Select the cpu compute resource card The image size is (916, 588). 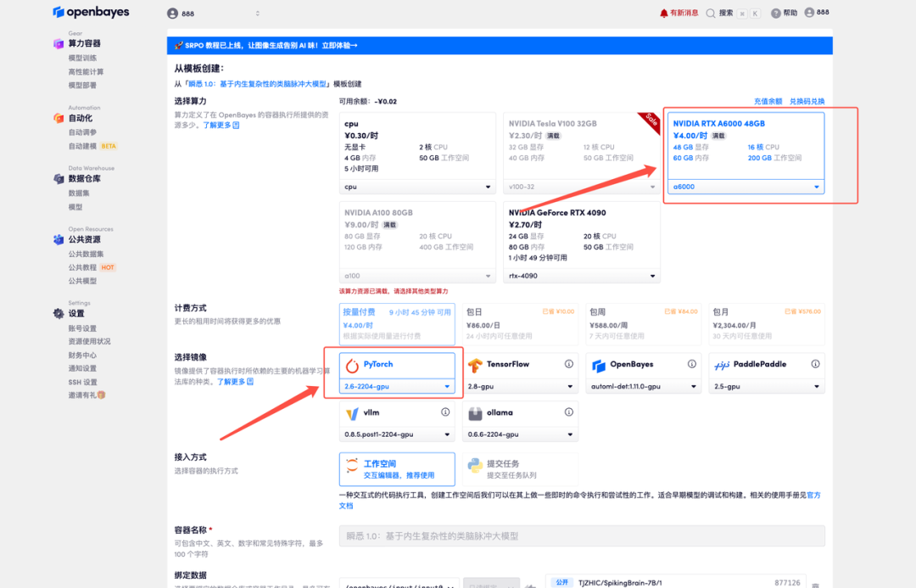coord(416,144)
